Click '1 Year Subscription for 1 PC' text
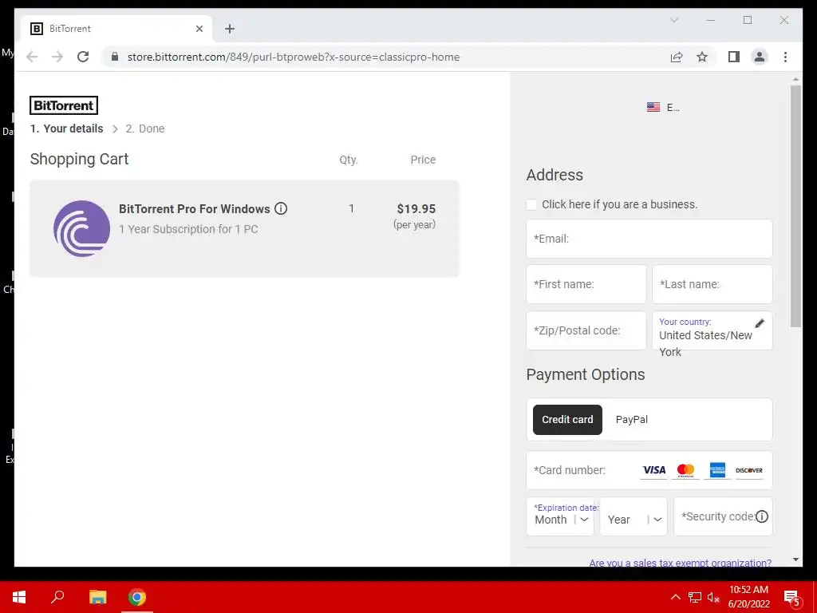The width and height of the screenshot is (817, 613). click(x=188, y=229)
